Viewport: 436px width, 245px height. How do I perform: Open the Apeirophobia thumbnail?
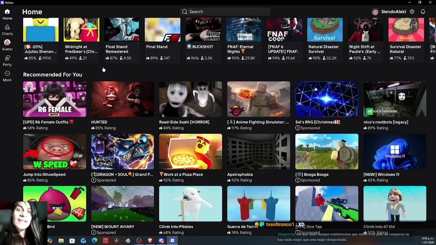259,151
